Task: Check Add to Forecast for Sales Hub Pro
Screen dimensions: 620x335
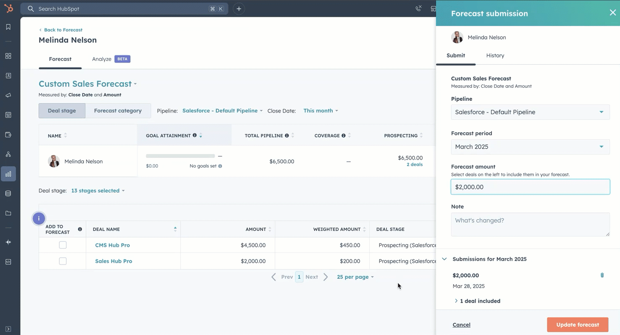Action: coord(63,261)
